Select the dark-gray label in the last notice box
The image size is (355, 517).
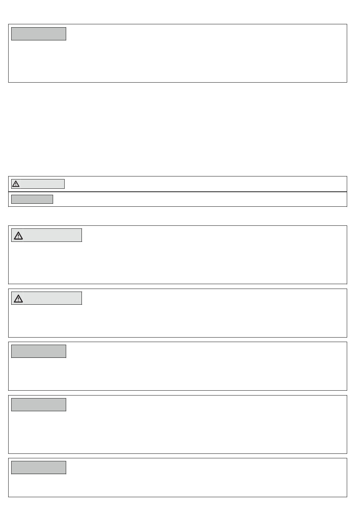click(x=39, y=467)
